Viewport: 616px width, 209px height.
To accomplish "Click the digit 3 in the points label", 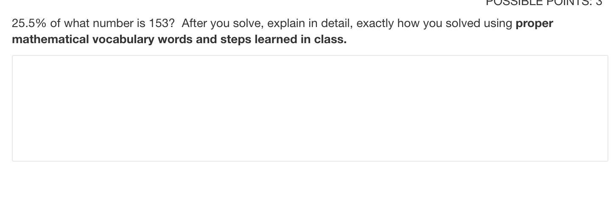I will (x=599, y=3).
